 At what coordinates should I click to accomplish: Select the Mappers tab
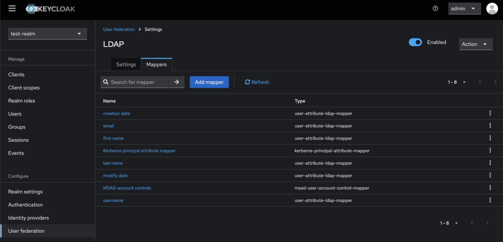pyautogui.click(x=156, y=64)
